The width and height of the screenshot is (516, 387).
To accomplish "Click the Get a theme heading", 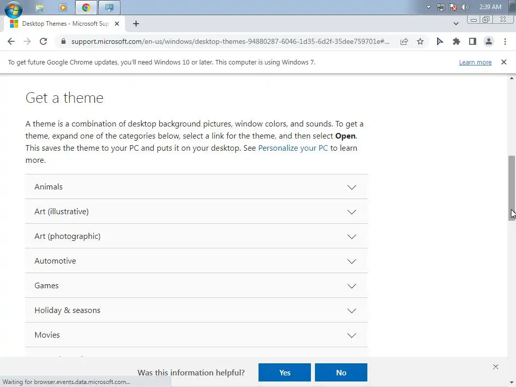I will [x=64, y=98].
